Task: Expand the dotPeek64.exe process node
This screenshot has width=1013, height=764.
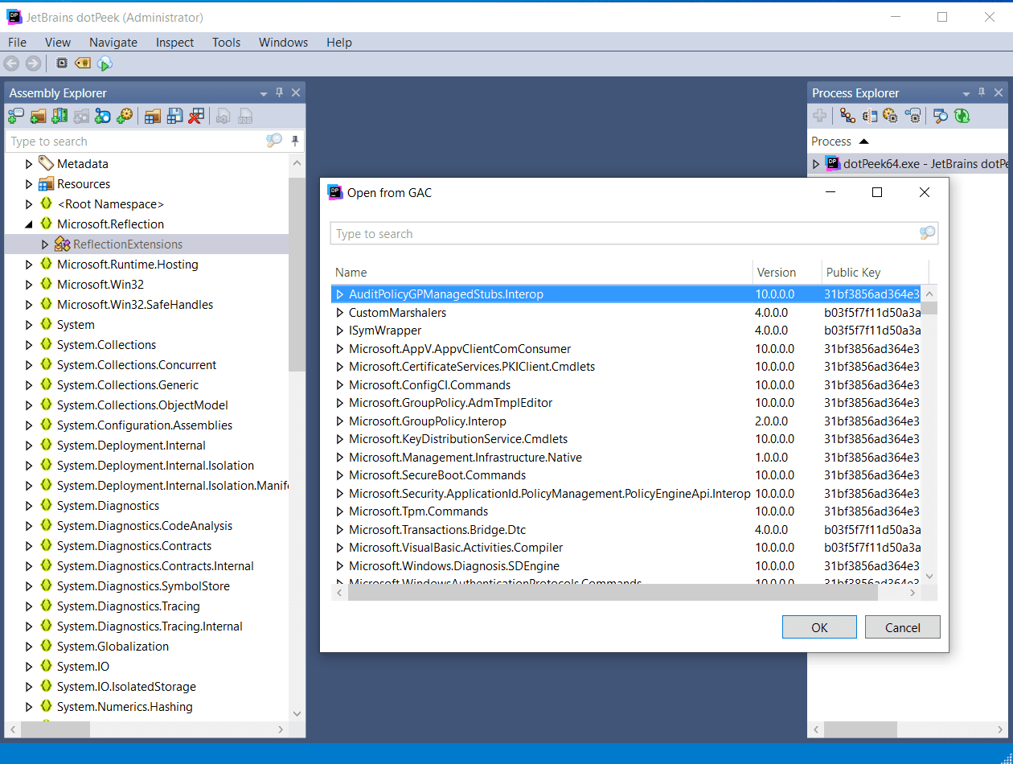Action: (x=816, y=164)
